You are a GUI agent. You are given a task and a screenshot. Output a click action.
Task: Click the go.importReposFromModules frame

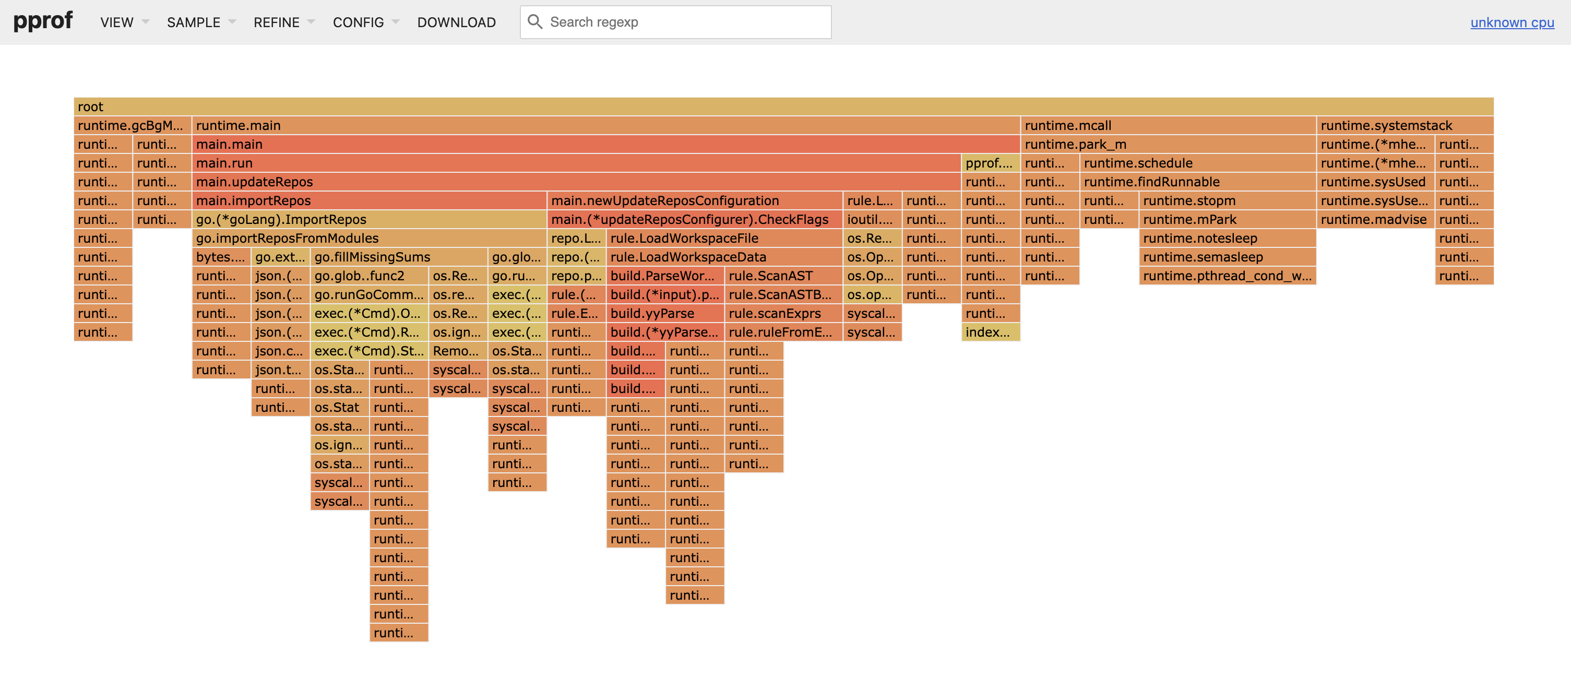[x=368, y=238]
